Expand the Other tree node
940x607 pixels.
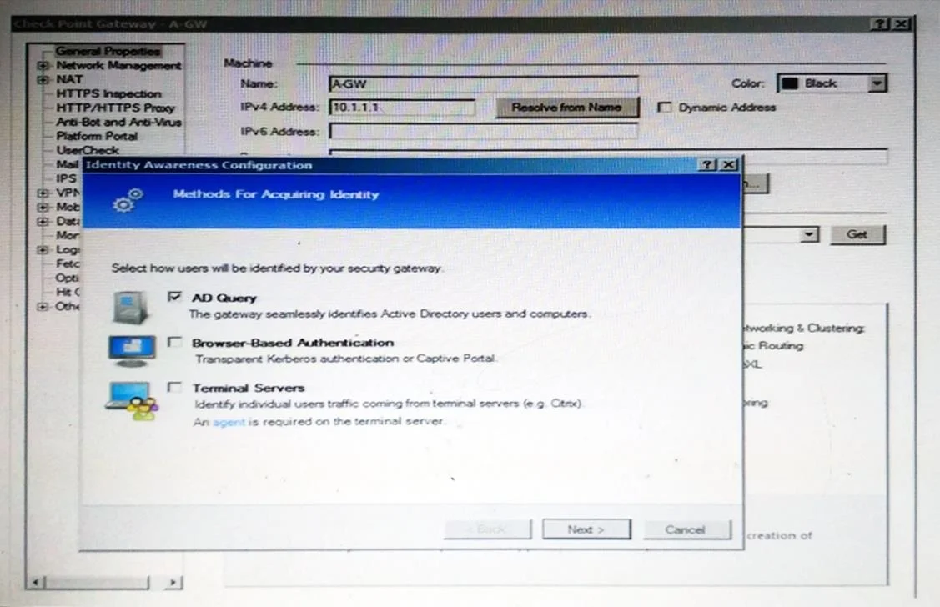coord(43,306)
